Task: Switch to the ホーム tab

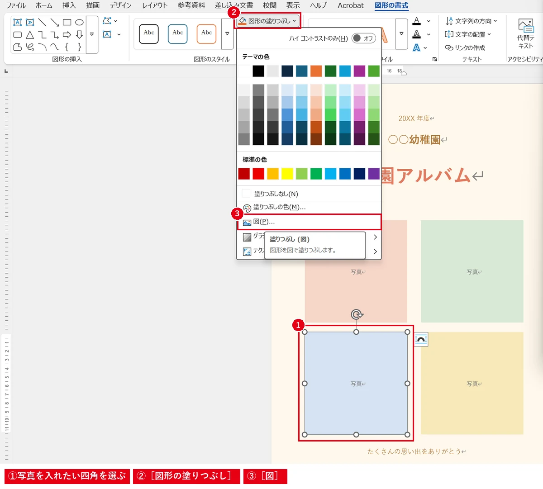Action: [44, 5]
